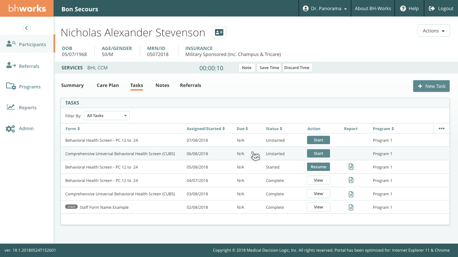Open report icon for task dated 03/08/2018
The width and height of the screenshot is (458, 257).
click(x=351, y=194)
